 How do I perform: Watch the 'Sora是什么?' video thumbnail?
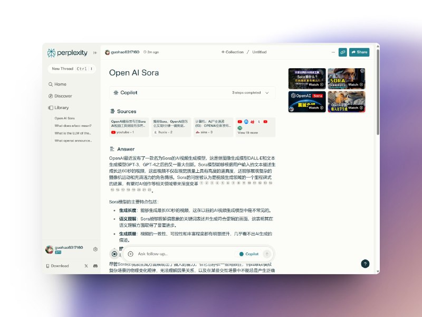pyautogui.click(x=307, y=78)
